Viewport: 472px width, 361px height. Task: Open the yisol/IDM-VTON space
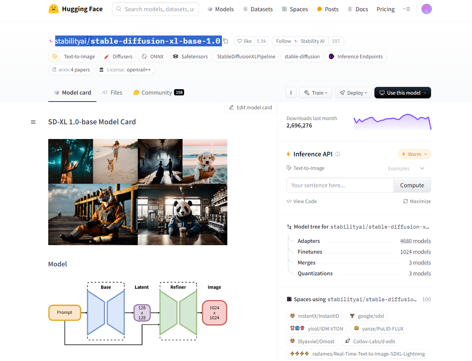[x=316, y=329]
